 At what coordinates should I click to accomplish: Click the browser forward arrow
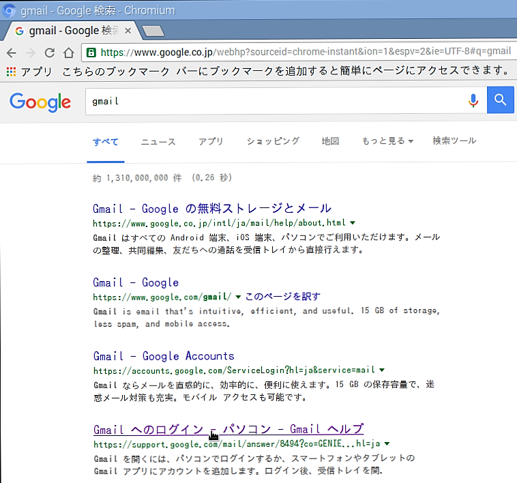[x=30, y=53]
